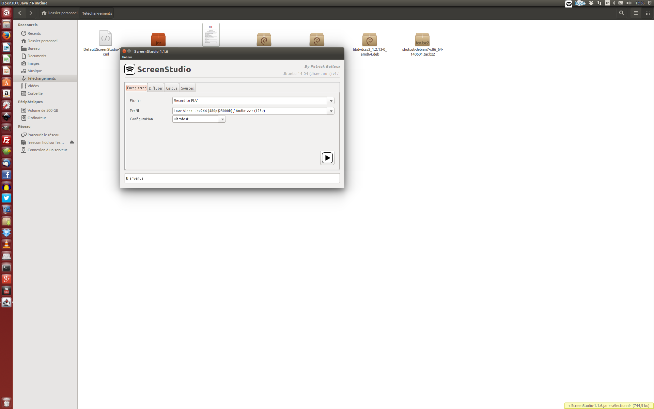Open Facebook launcher icon
Viewport: 654px width, 409px height.
(x=6, y=175)
